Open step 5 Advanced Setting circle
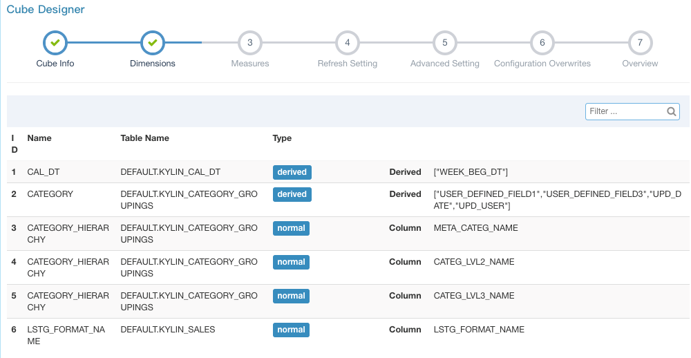This screenshot has width=691, height=358. 444,43
